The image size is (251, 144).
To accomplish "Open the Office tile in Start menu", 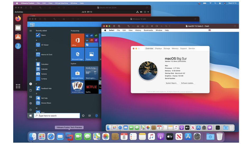I will (x=77, y=40).
